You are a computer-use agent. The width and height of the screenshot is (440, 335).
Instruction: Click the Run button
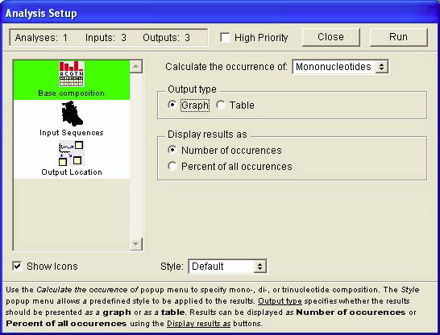(x=398, y=37)
